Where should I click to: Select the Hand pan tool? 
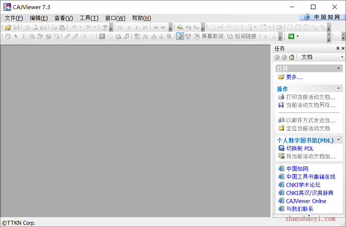(x=8, y=36)
